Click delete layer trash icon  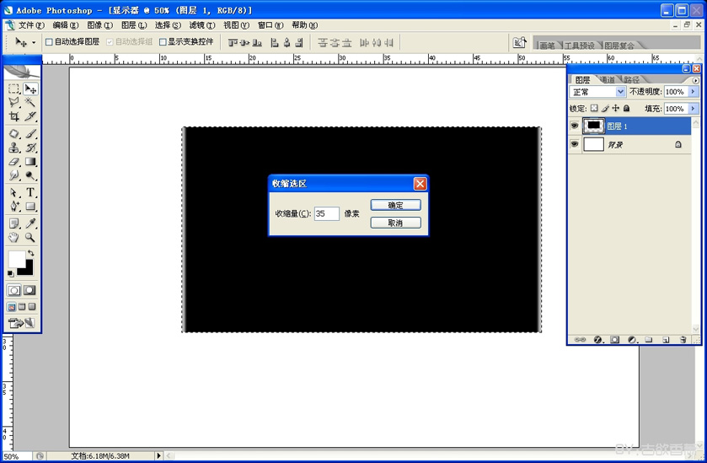click(x=683, y=339)
